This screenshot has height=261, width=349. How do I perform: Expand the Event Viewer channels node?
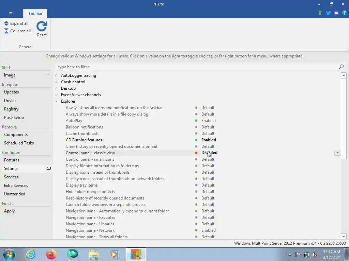point(57,95)
